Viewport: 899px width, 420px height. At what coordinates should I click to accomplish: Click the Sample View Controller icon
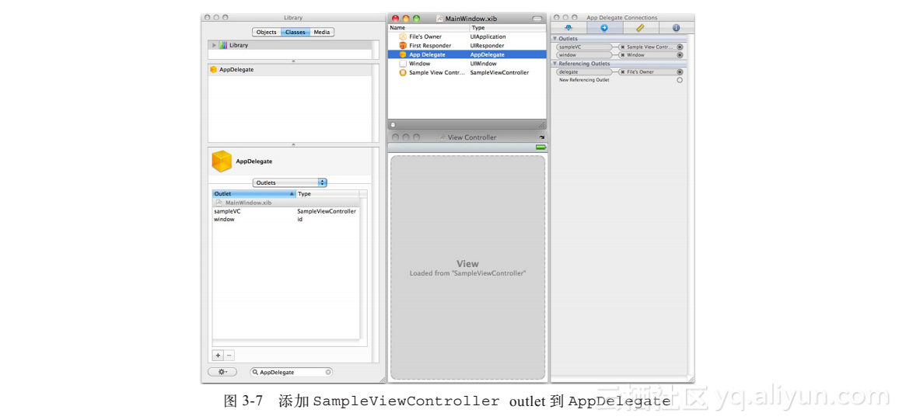[403, 73]
